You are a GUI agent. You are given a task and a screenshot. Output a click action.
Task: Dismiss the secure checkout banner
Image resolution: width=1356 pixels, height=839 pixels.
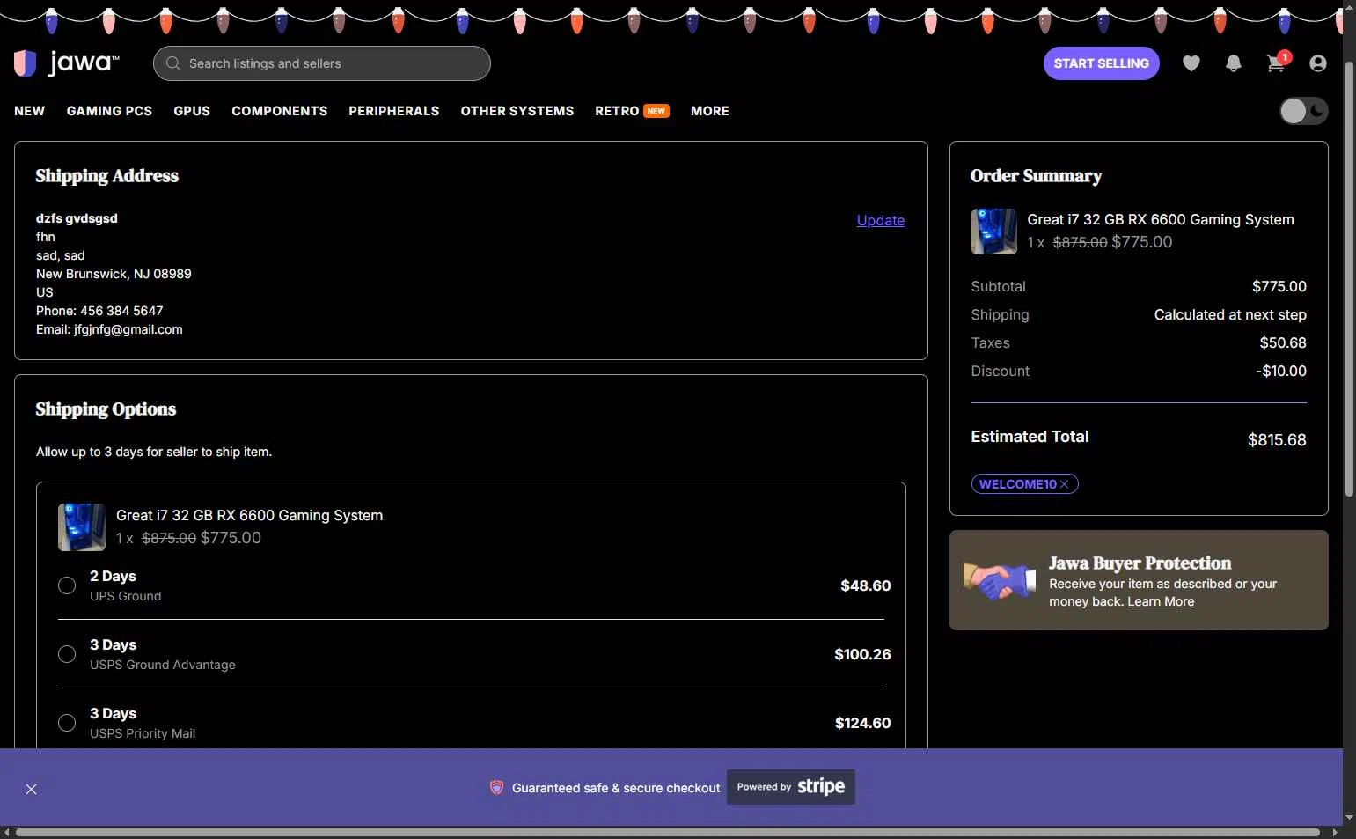[31, 789]
